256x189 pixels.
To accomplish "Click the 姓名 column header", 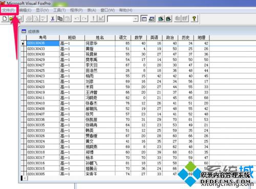I will tap(100, 37).
